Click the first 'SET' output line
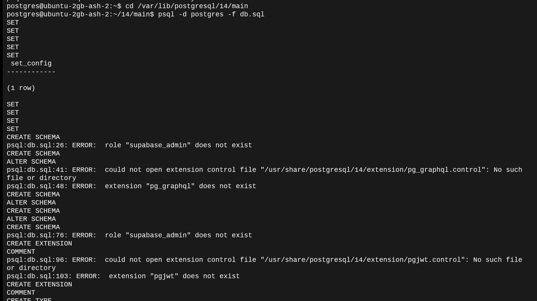 (13, 23)
